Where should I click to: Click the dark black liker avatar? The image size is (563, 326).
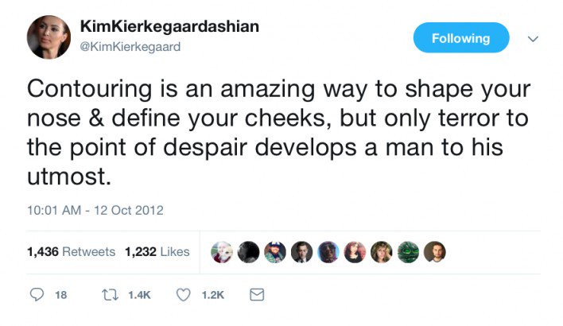(250, 252)
